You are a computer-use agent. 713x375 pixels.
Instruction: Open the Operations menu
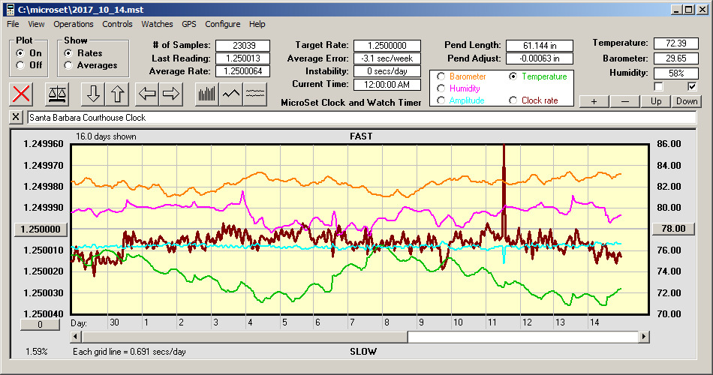coord(74,24)
